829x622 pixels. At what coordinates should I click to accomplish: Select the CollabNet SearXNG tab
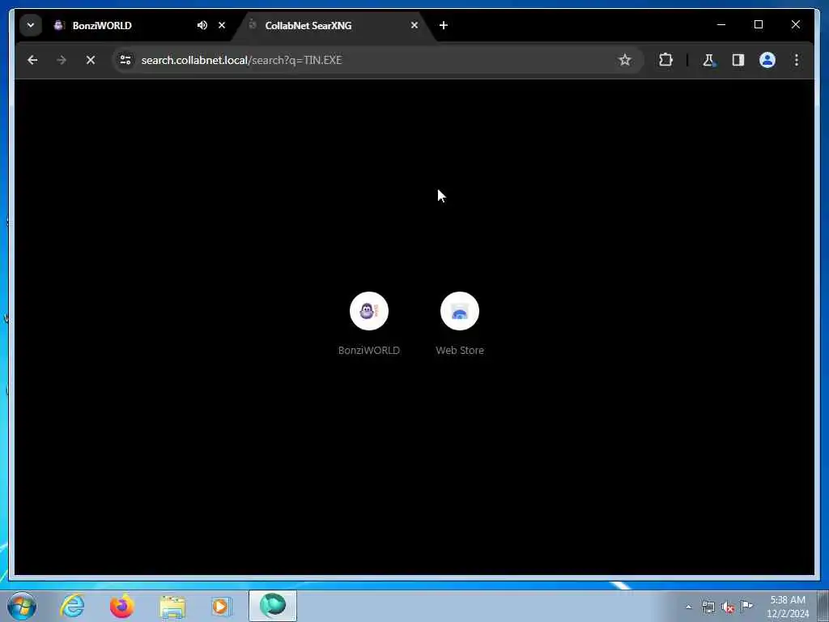click(x=333, y=25)
